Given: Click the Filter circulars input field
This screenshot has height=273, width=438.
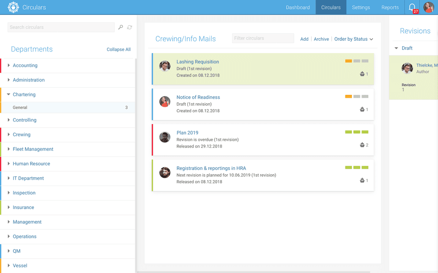Looking at the screenshot, I should tap(263, 38).
